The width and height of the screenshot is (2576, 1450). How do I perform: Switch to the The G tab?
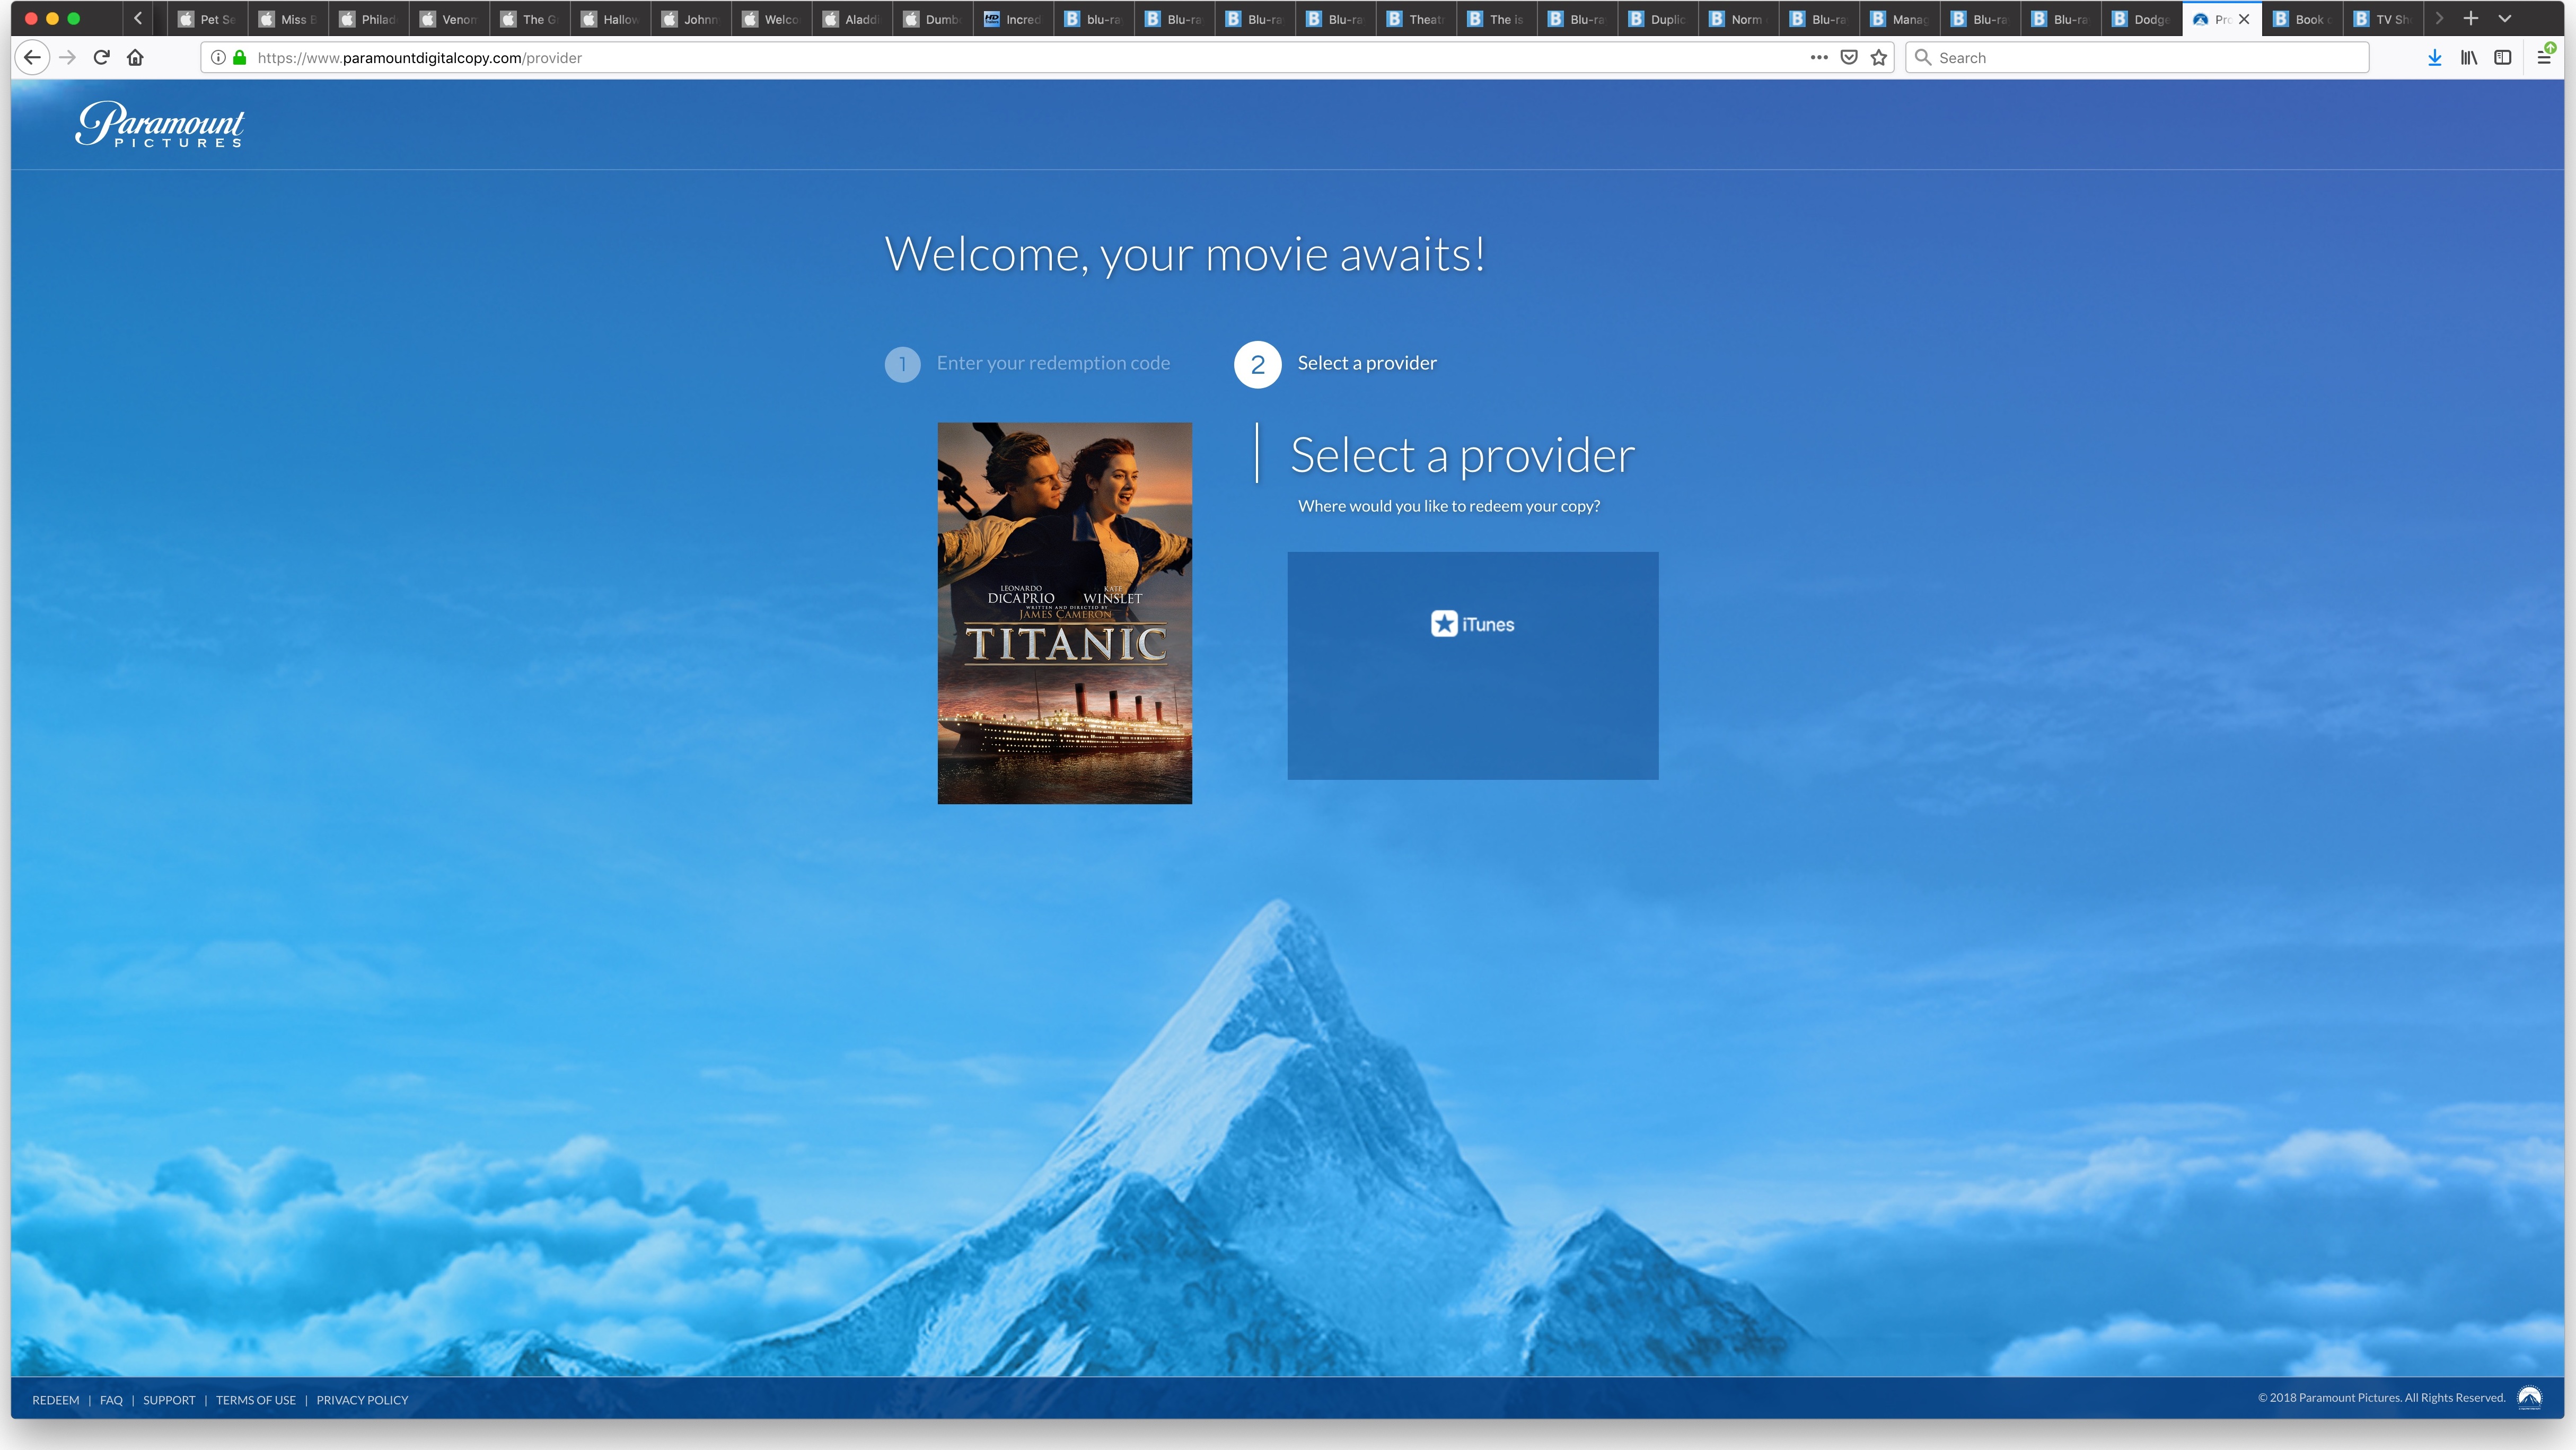530,19
